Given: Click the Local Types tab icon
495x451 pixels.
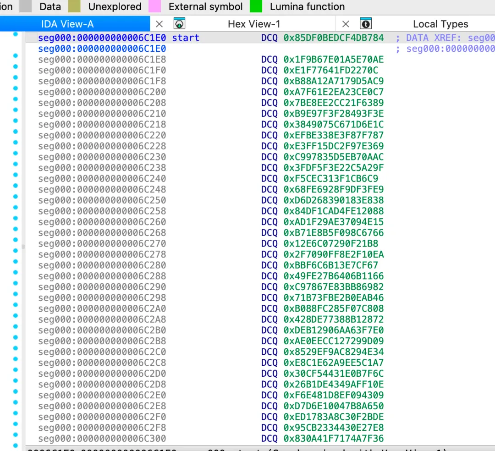Looking at the screenshot, I should pos(366,24).
